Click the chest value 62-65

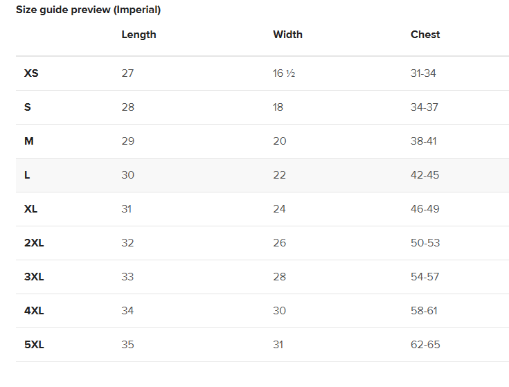pyautogui.click(x=425, y=345)
